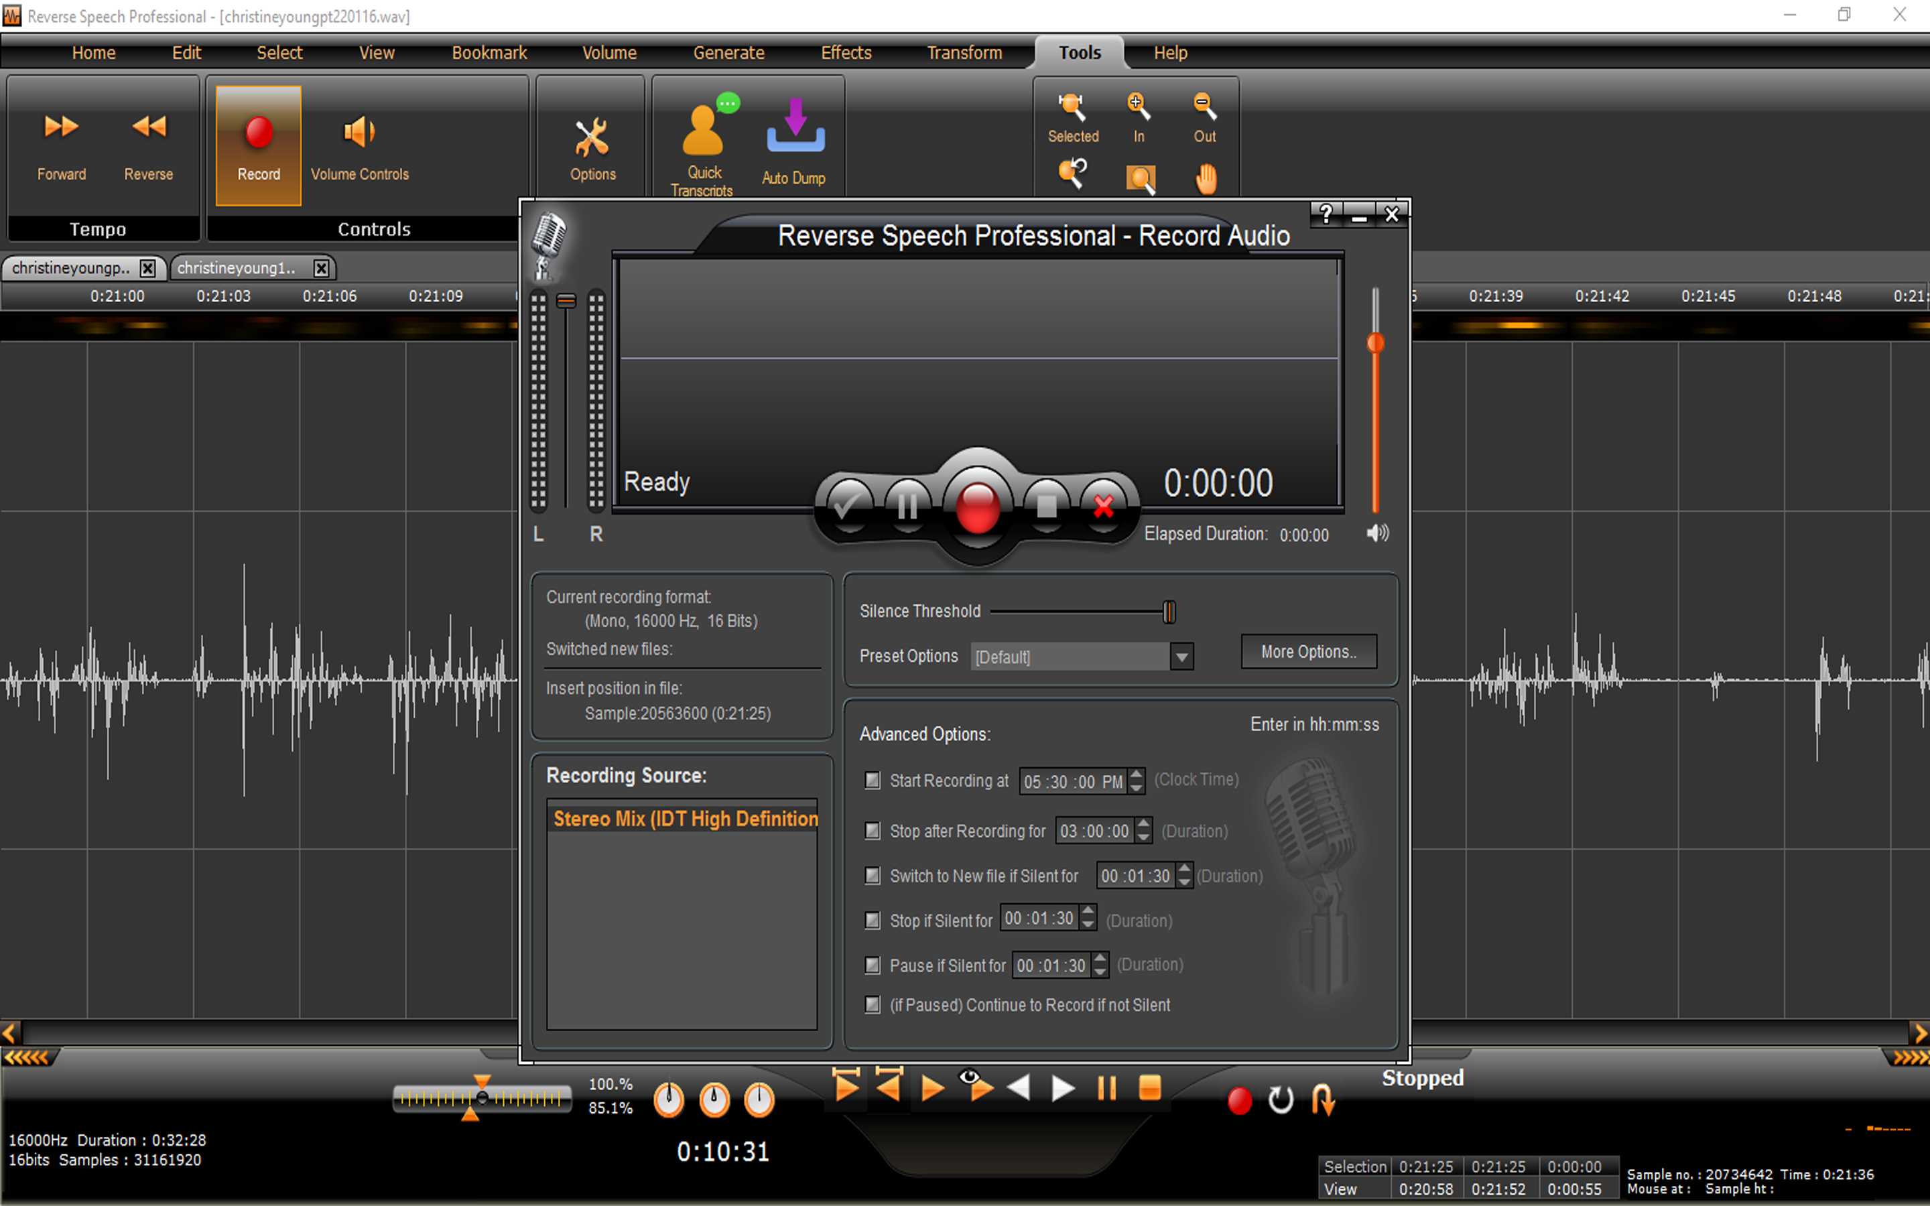The image size is (1930, 1206).
Task: Enable Start Recording at checkbox
Action: pos(873,780)
